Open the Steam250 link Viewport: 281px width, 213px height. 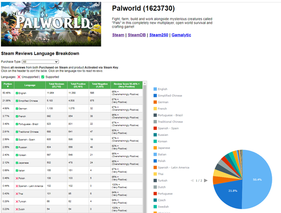click(x=159, y=35)
